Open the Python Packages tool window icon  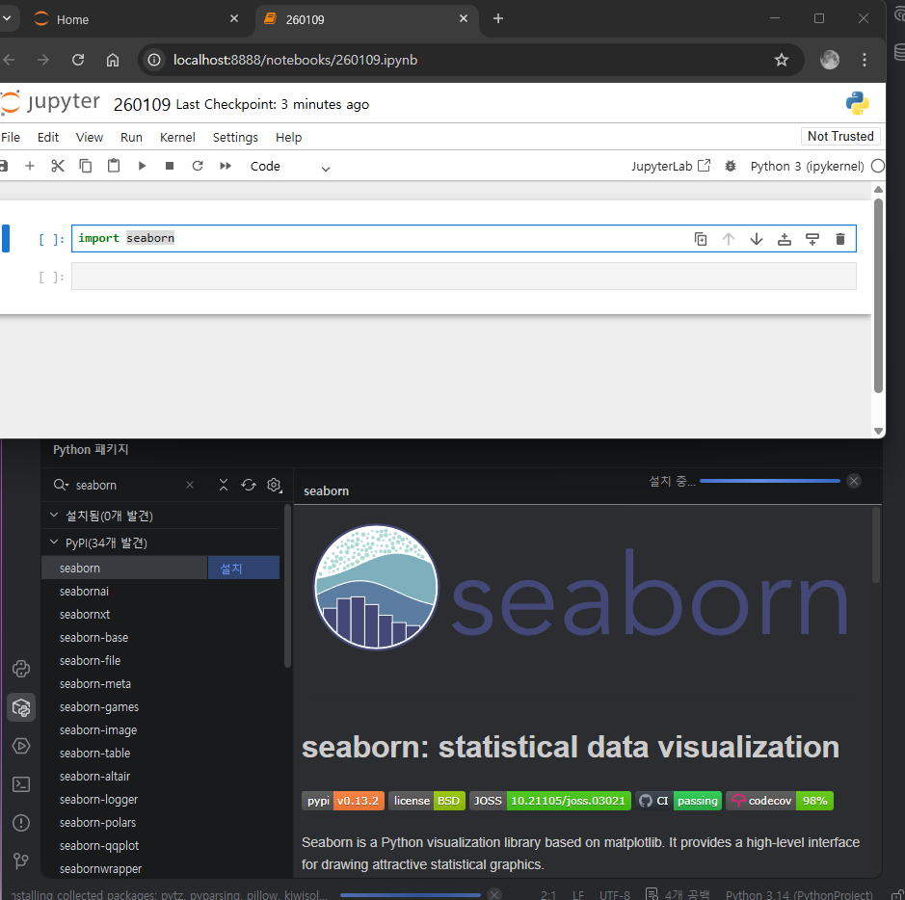[x=21, y=707]
